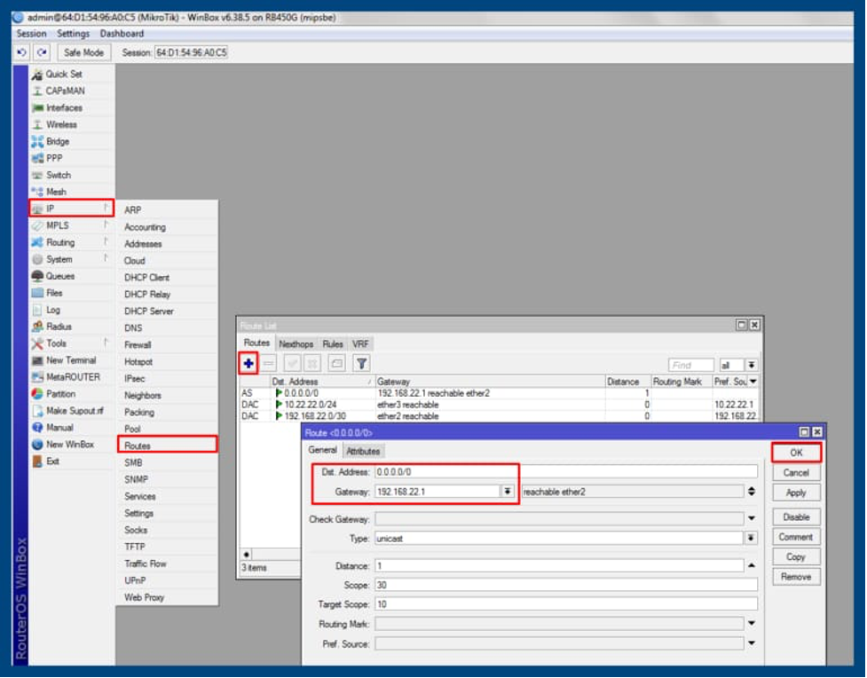The width and height of the screenshot is (867, 678).
Task: Click Exit in the sidebar
Action: [x=71, y=461]
